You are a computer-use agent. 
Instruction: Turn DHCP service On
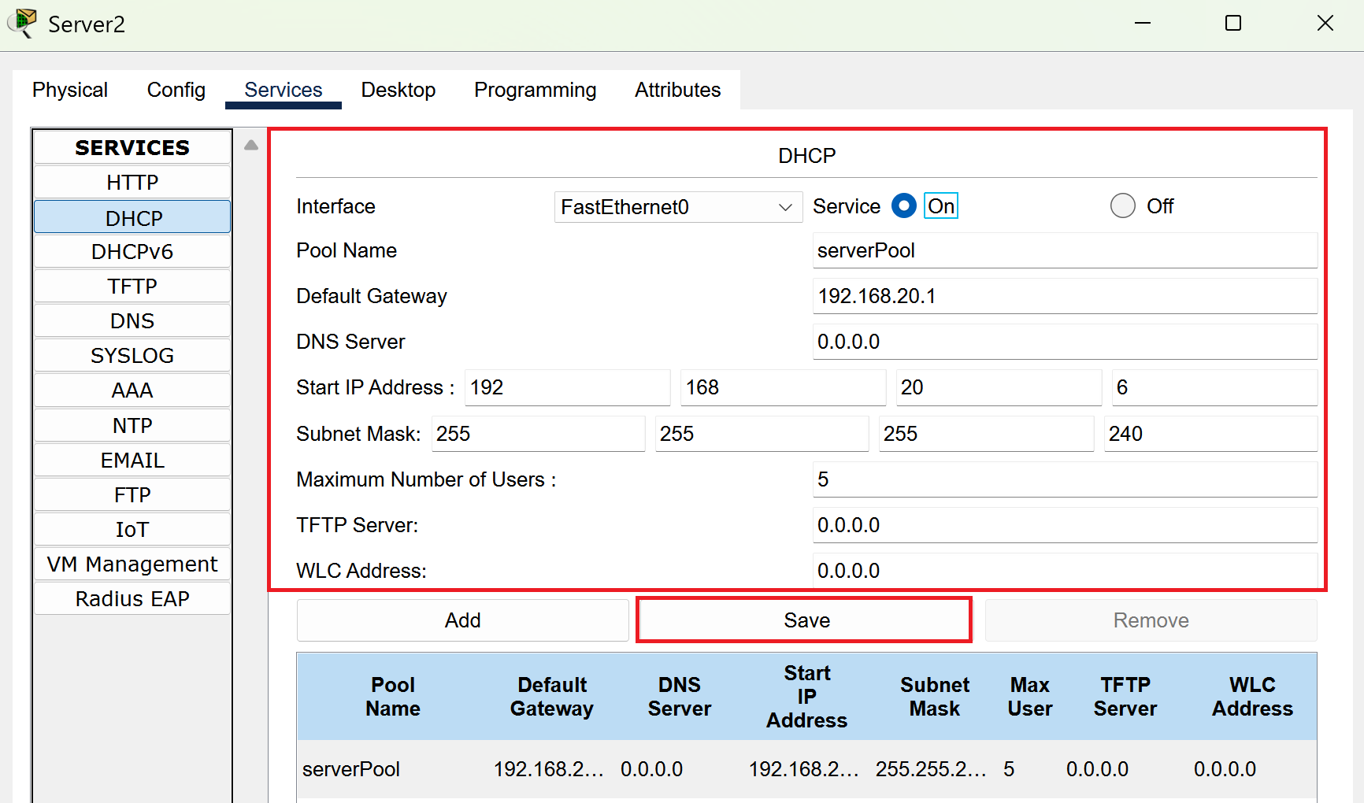coord(904,206)
